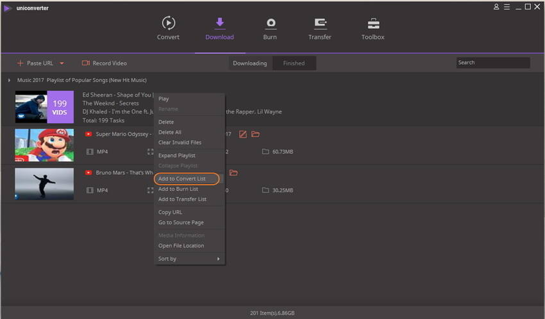Image resolution: width=545 pixels, height=319 pixels.
Task: Click the Paste URL plus icon
Action: point(20,63)
